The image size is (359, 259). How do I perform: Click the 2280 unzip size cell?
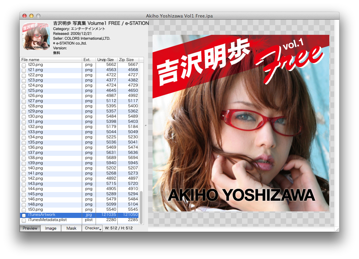click(x=111, y=220)
